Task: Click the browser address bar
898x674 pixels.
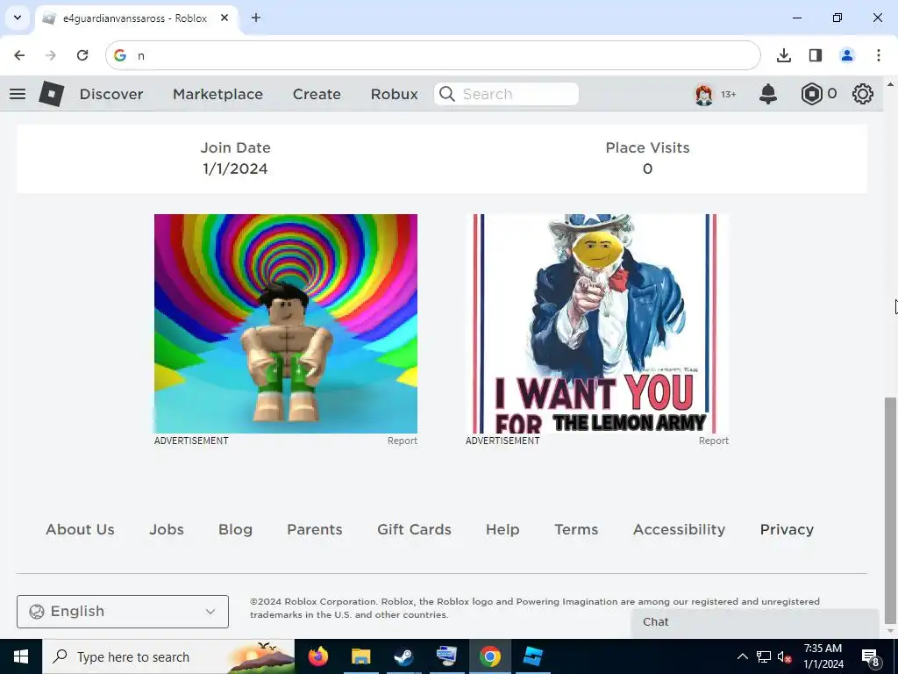Action: tap(433, 55)
